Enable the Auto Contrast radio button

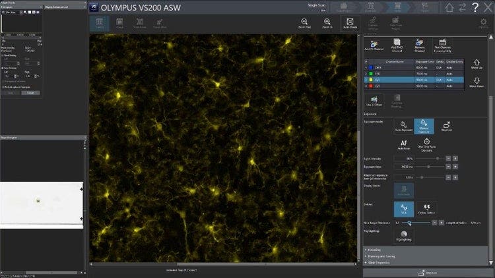[x=3, y=67]
